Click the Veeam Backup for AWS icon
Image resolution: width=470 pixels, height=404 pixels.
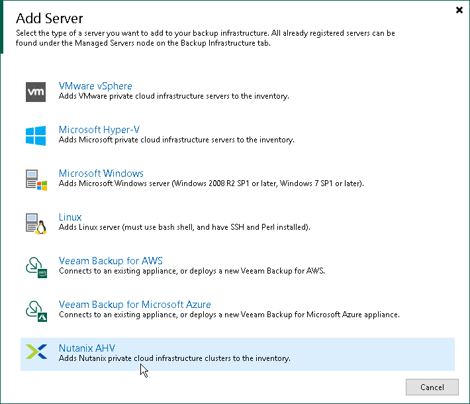pyautogui.click(x=36, y=267)
